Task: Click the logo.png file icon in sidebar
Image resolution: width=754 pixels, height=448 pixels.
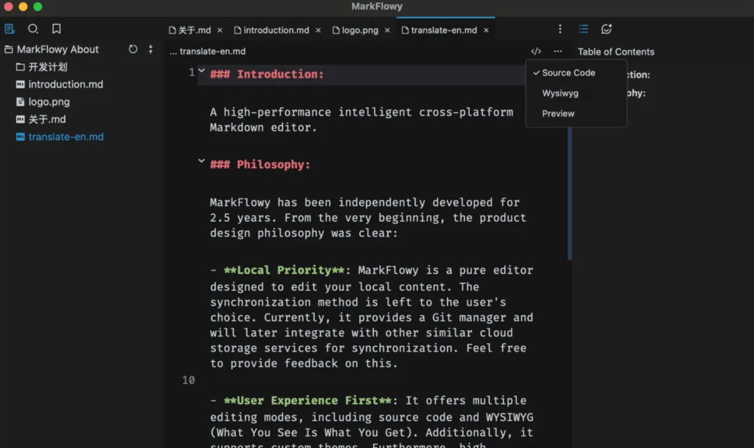Action: pyautogui.click(x=20, y=102)
